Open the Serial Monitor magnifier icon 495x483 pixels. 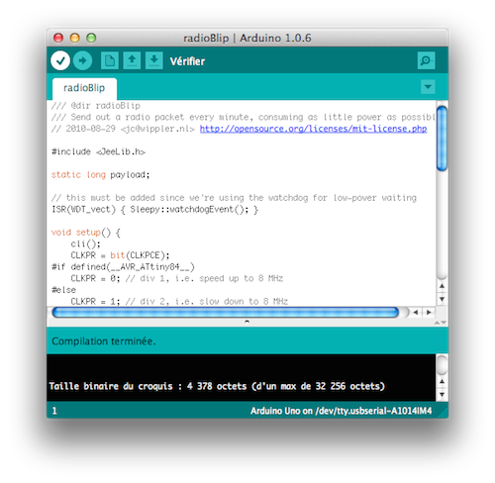426,60
